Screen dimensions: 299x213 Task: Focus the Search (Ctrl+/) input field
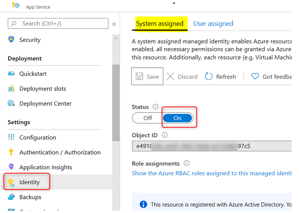58,23
